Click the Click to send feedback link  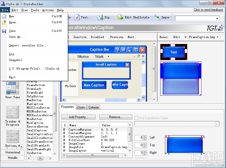(x=208, y=9)
